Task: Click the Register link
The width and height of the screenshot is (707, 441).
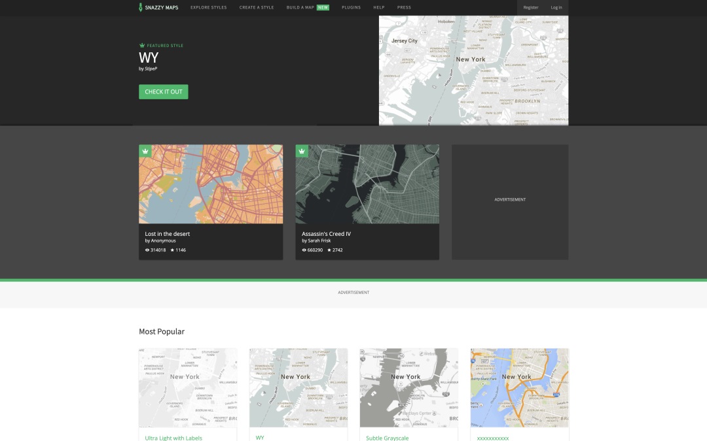Action: [531, 7]
